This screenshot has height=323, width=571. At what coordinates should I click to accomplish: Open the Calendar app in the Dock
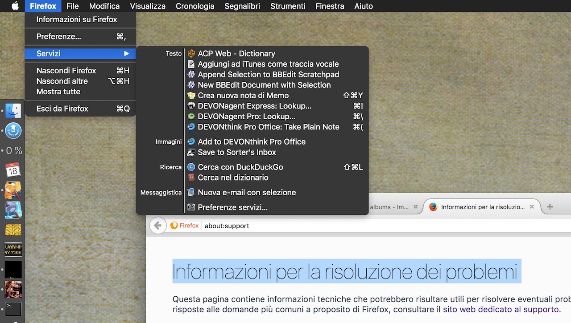[x=13, y=170]
